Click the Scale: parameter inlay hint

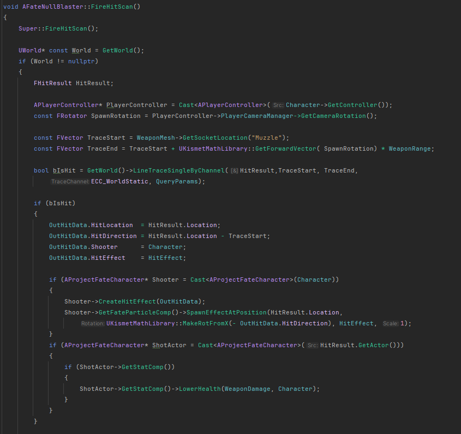click(390, 323)
